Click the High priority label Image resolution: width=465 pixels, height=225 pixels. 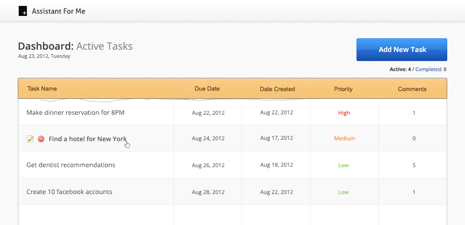[344, 113]
